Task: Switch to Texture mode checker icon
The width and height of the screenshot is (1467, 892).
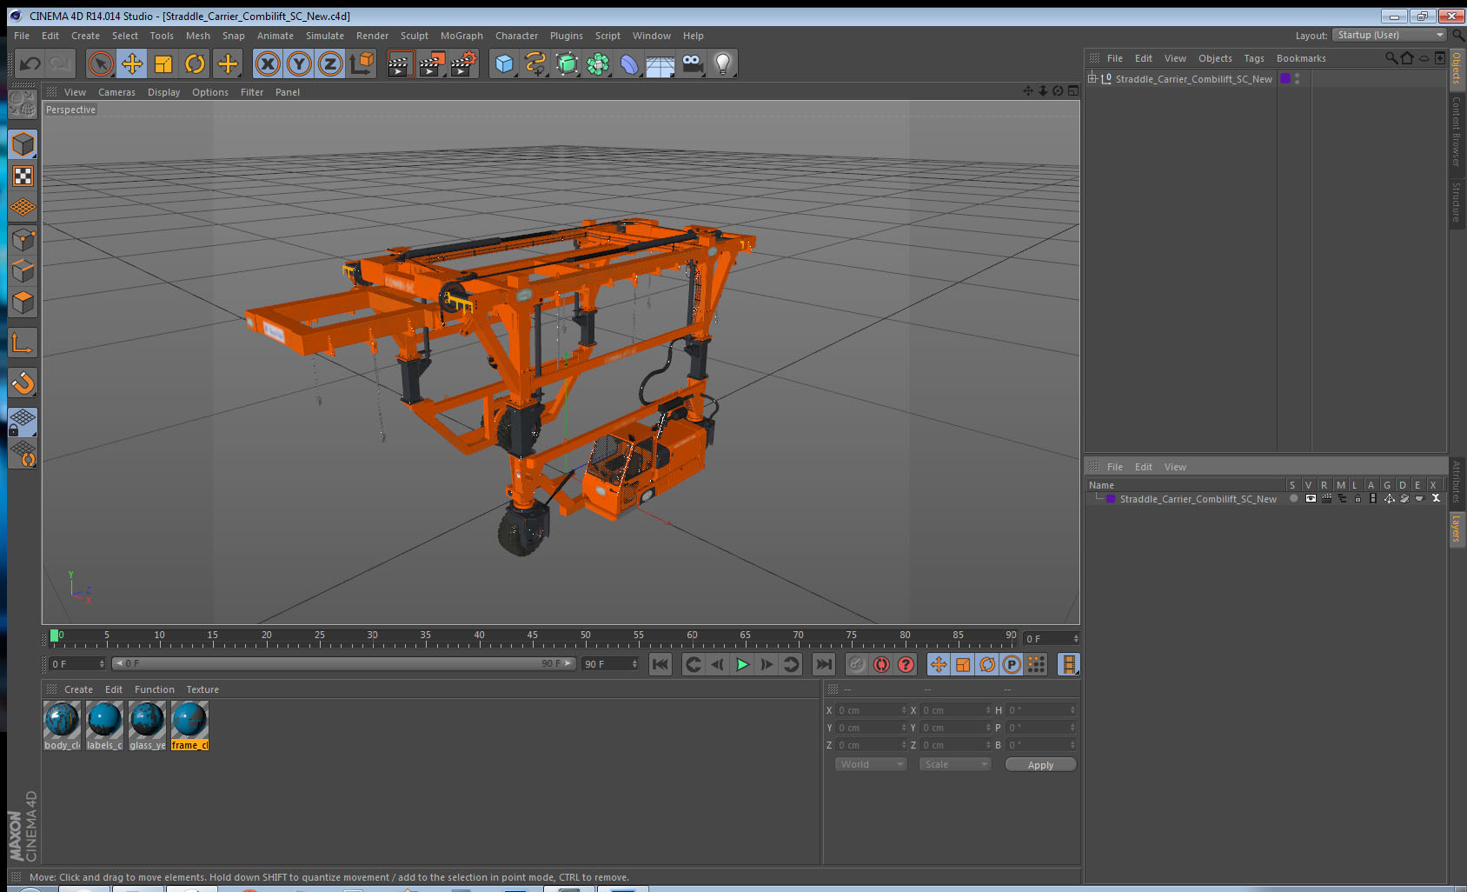Action: click(x=23, y=176)
